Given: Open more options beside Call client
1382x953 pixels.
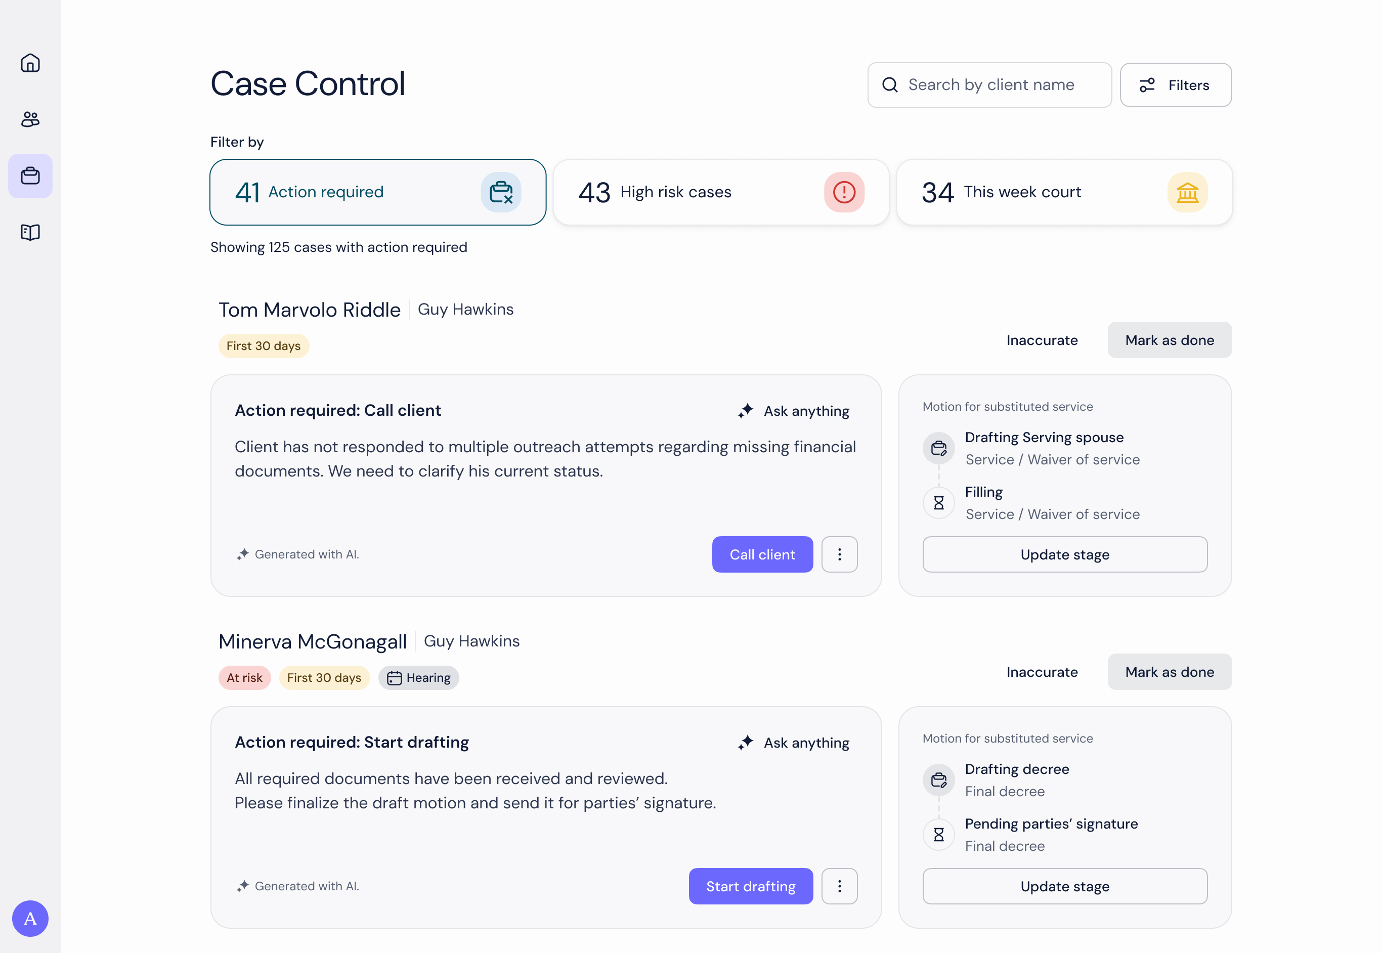Looking at the screenshot, I should tap(839, 554).
